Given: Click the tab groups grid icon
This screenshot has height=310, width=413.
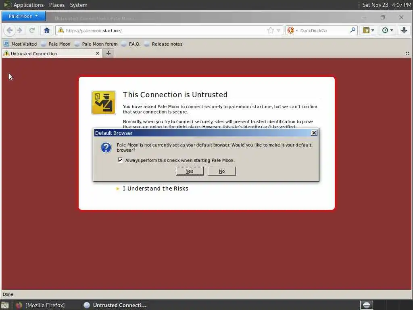Looking at the screenshot, I should coord(407,53).
